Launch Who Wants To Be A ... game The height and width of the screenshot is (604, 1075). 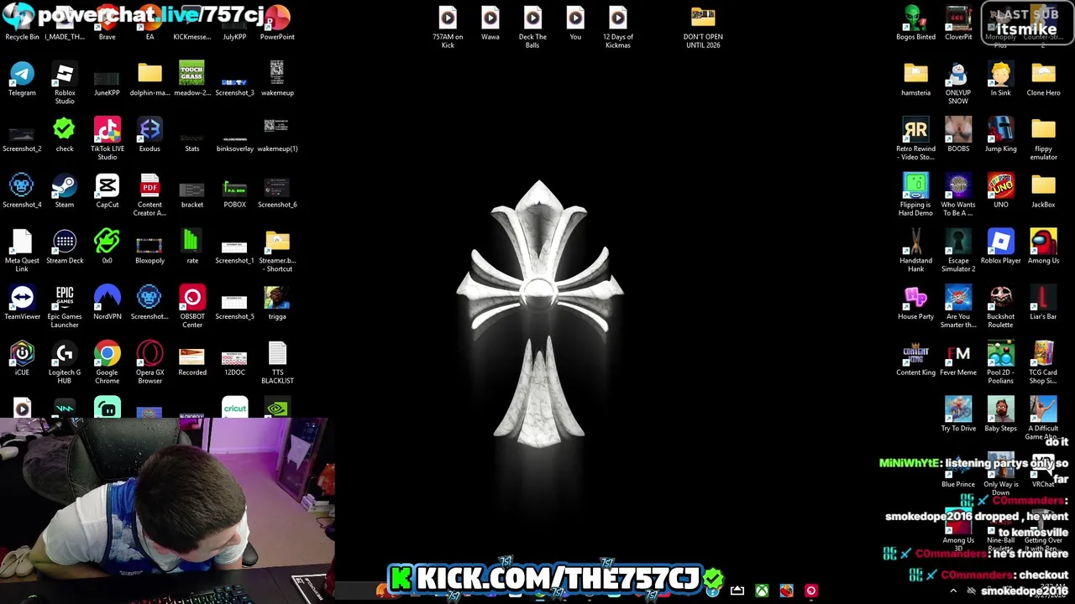point(958,195)
